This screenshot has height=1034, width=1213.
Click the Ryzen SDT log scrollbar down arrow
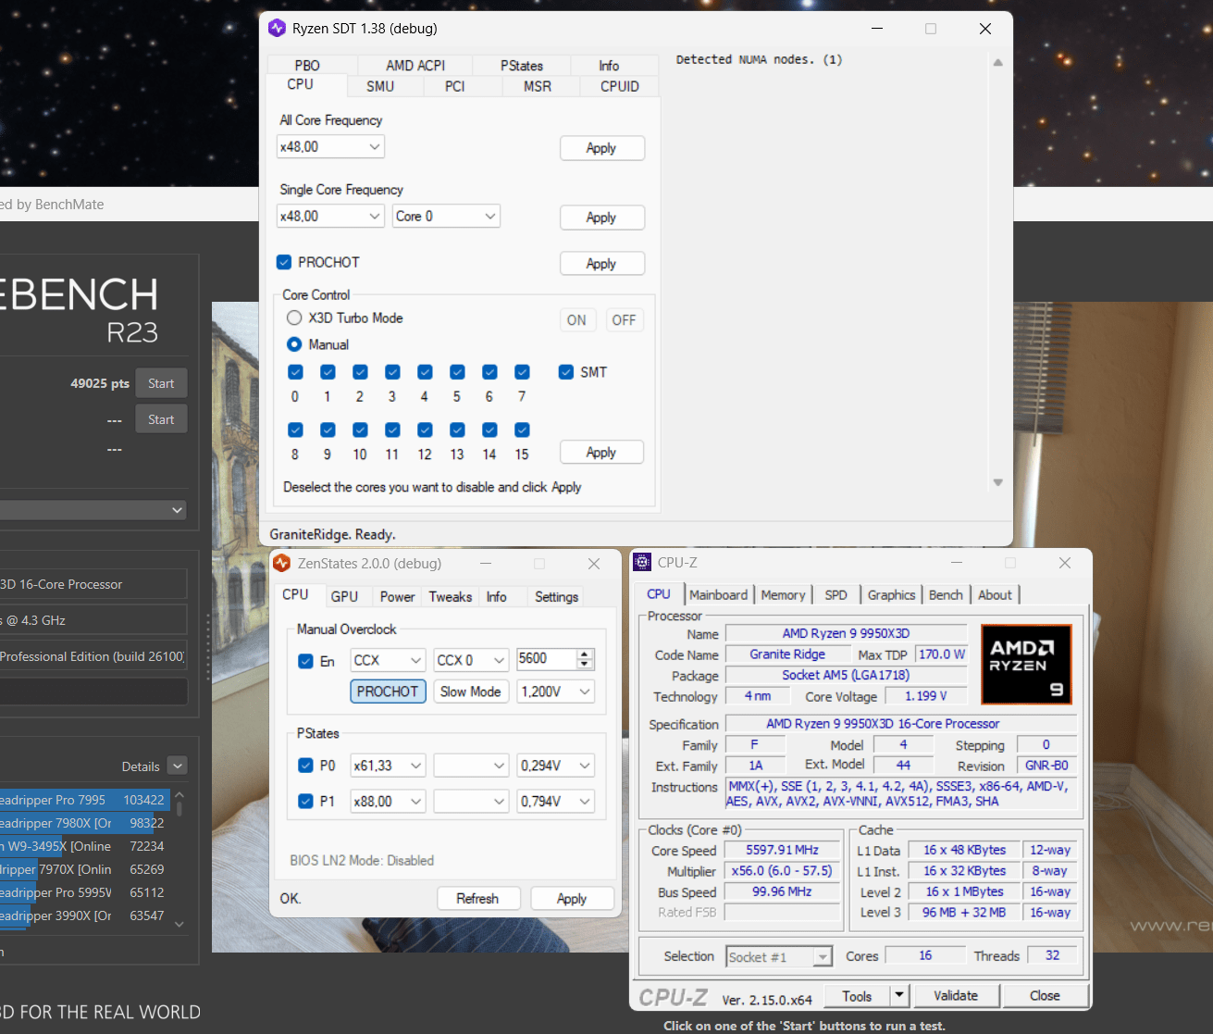(x=997, y=482)
